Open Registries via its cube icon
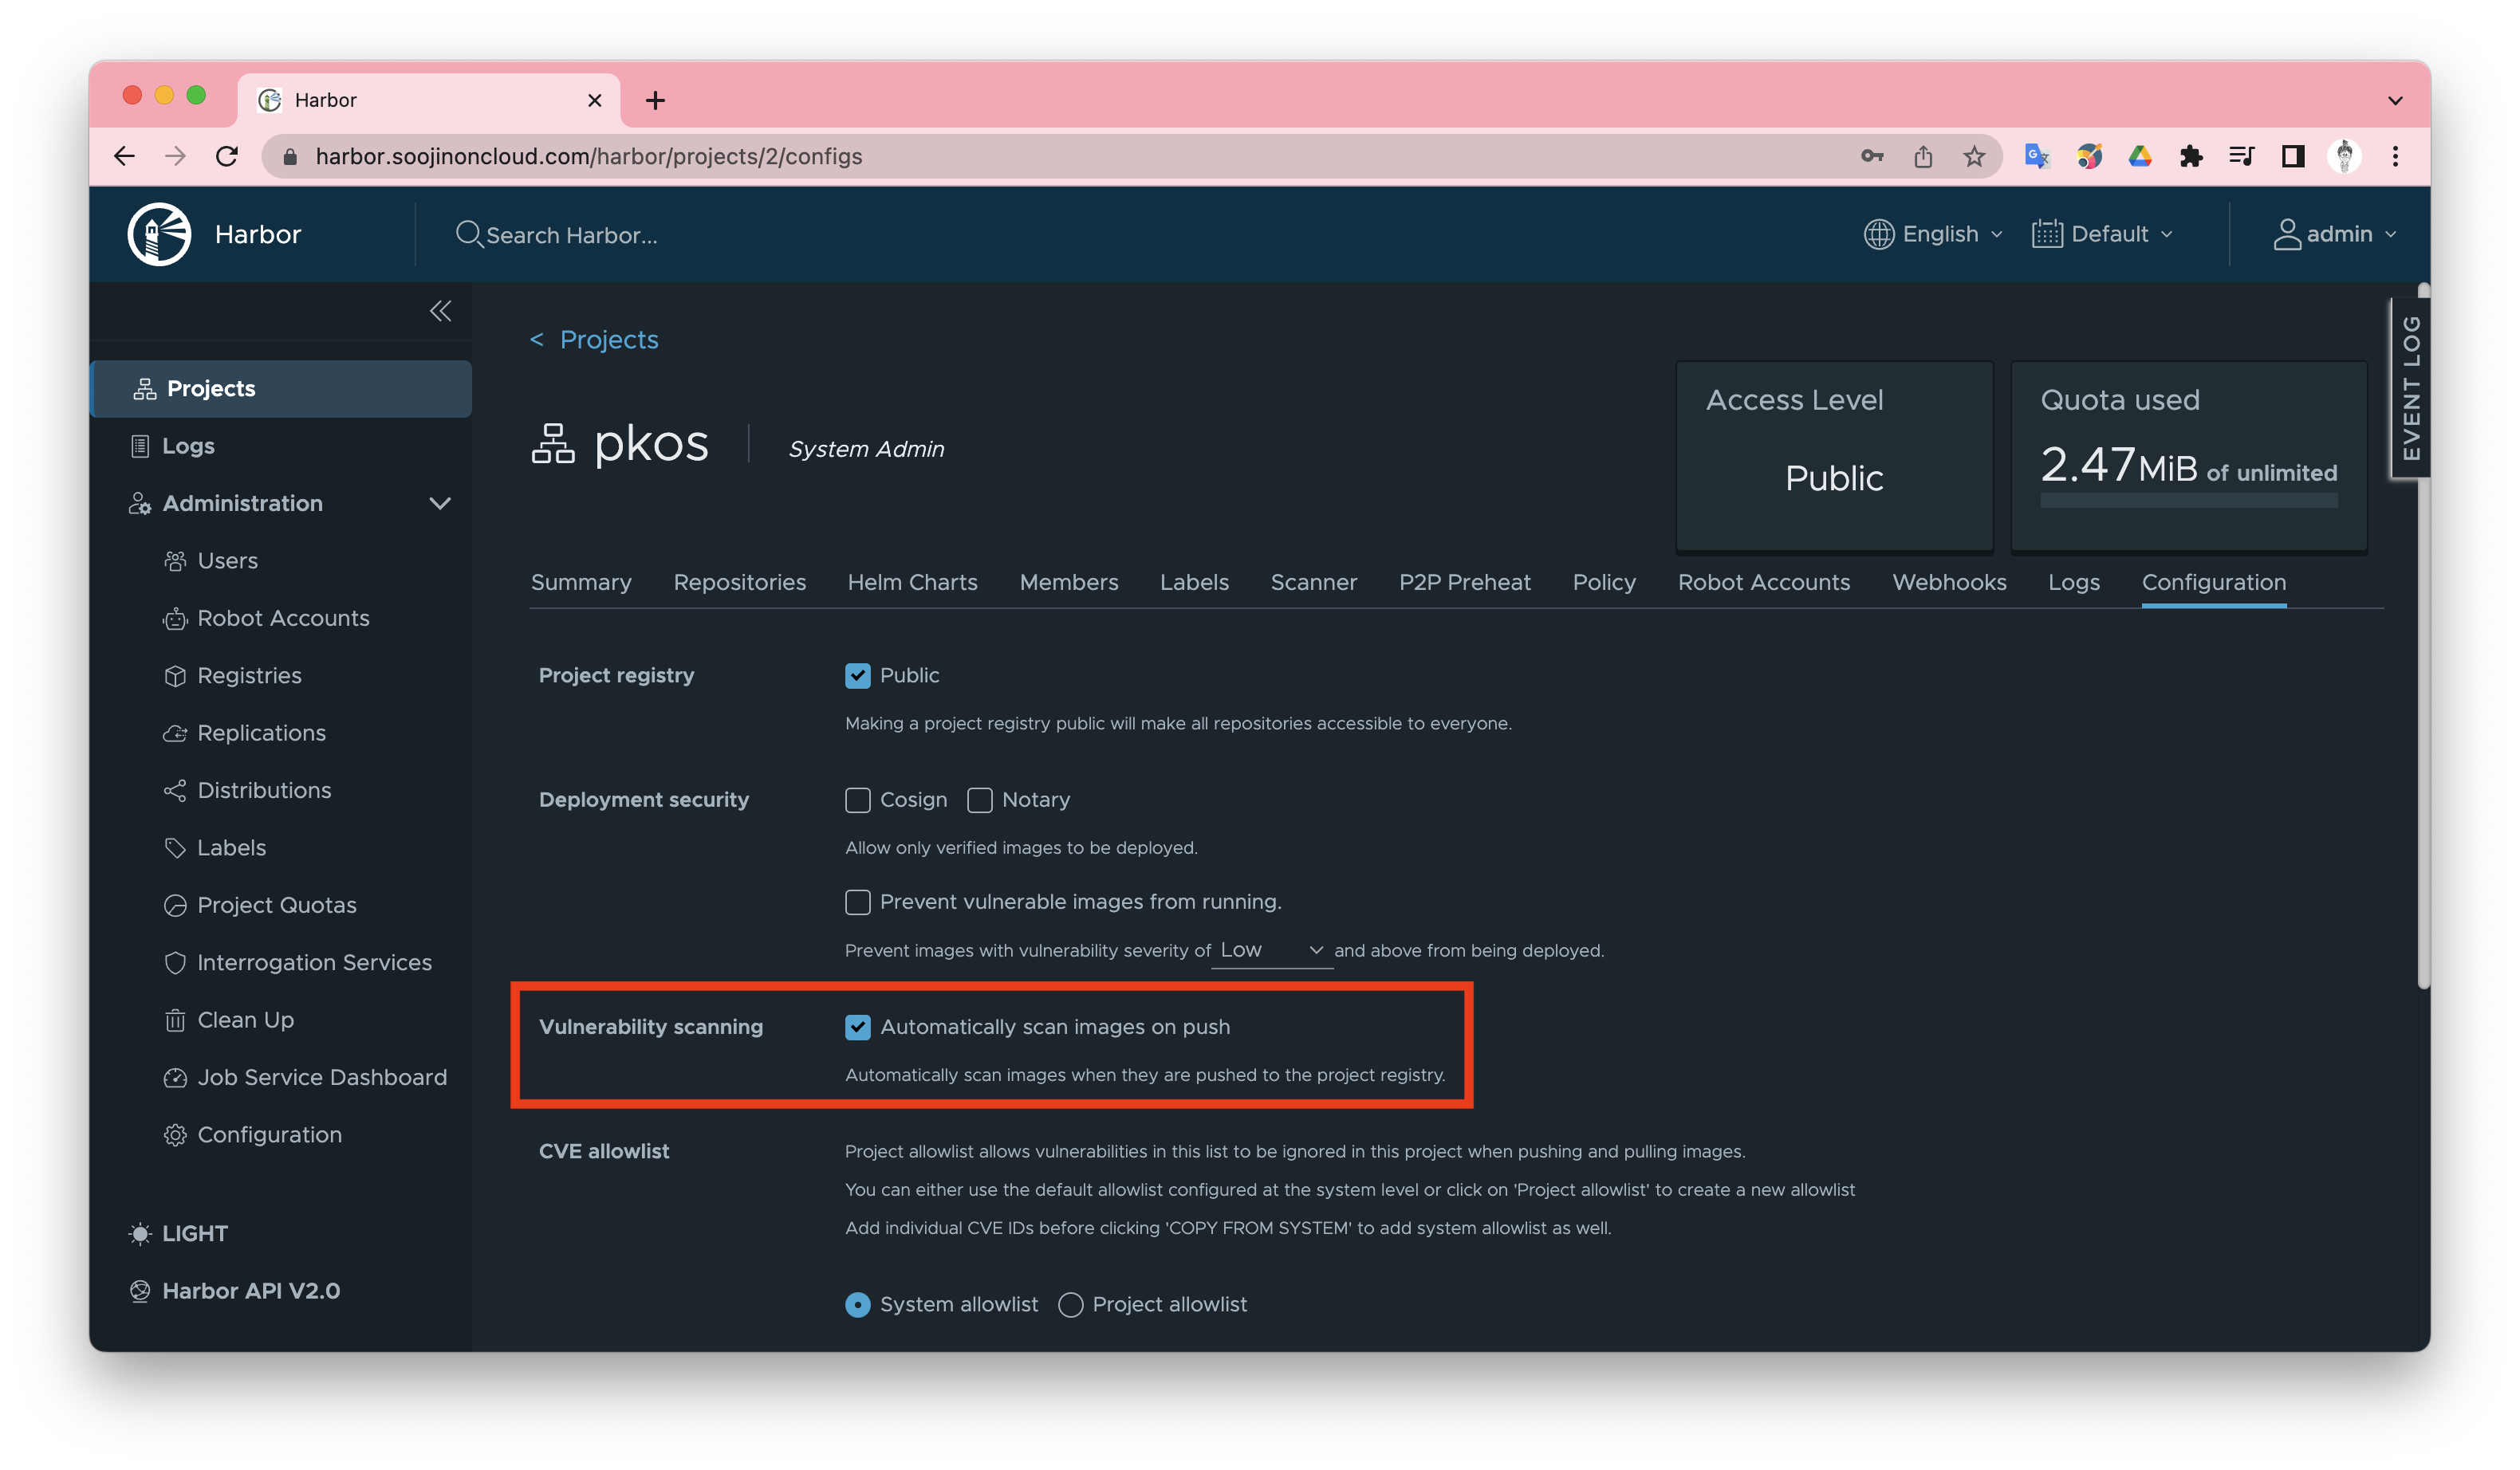2520x1470 pixels. click(175, 677)
